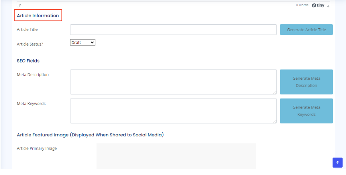The width and height of the screenshot is (346, 175).
Task: Focus the Article Title input field
Action: [x=173, y=30]
